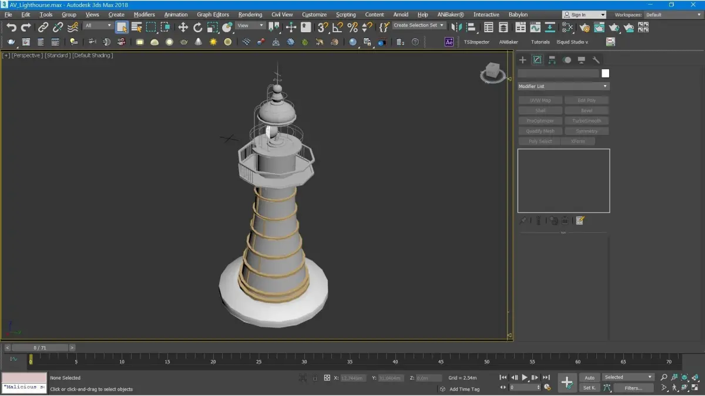Click the TSInspector toolbar button

(x=476, y=42)
